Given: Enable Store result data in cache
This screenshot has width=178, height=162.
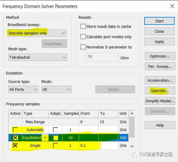Looking at the screenshot, I should tap(83, 26).
